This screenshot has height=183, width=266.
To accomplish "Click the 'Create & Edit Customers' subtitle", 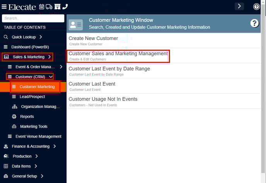I will coord(88,59).
